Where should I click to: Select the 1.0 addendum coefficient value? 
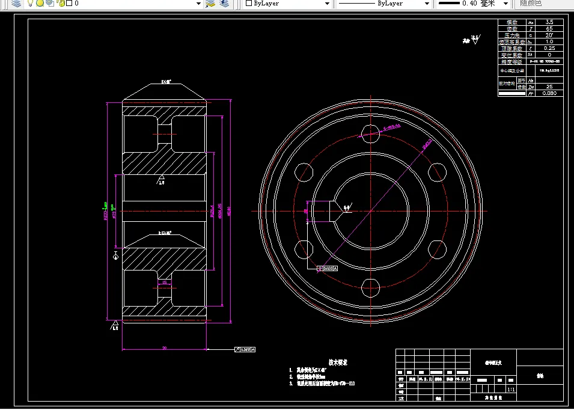coord(549,42)
